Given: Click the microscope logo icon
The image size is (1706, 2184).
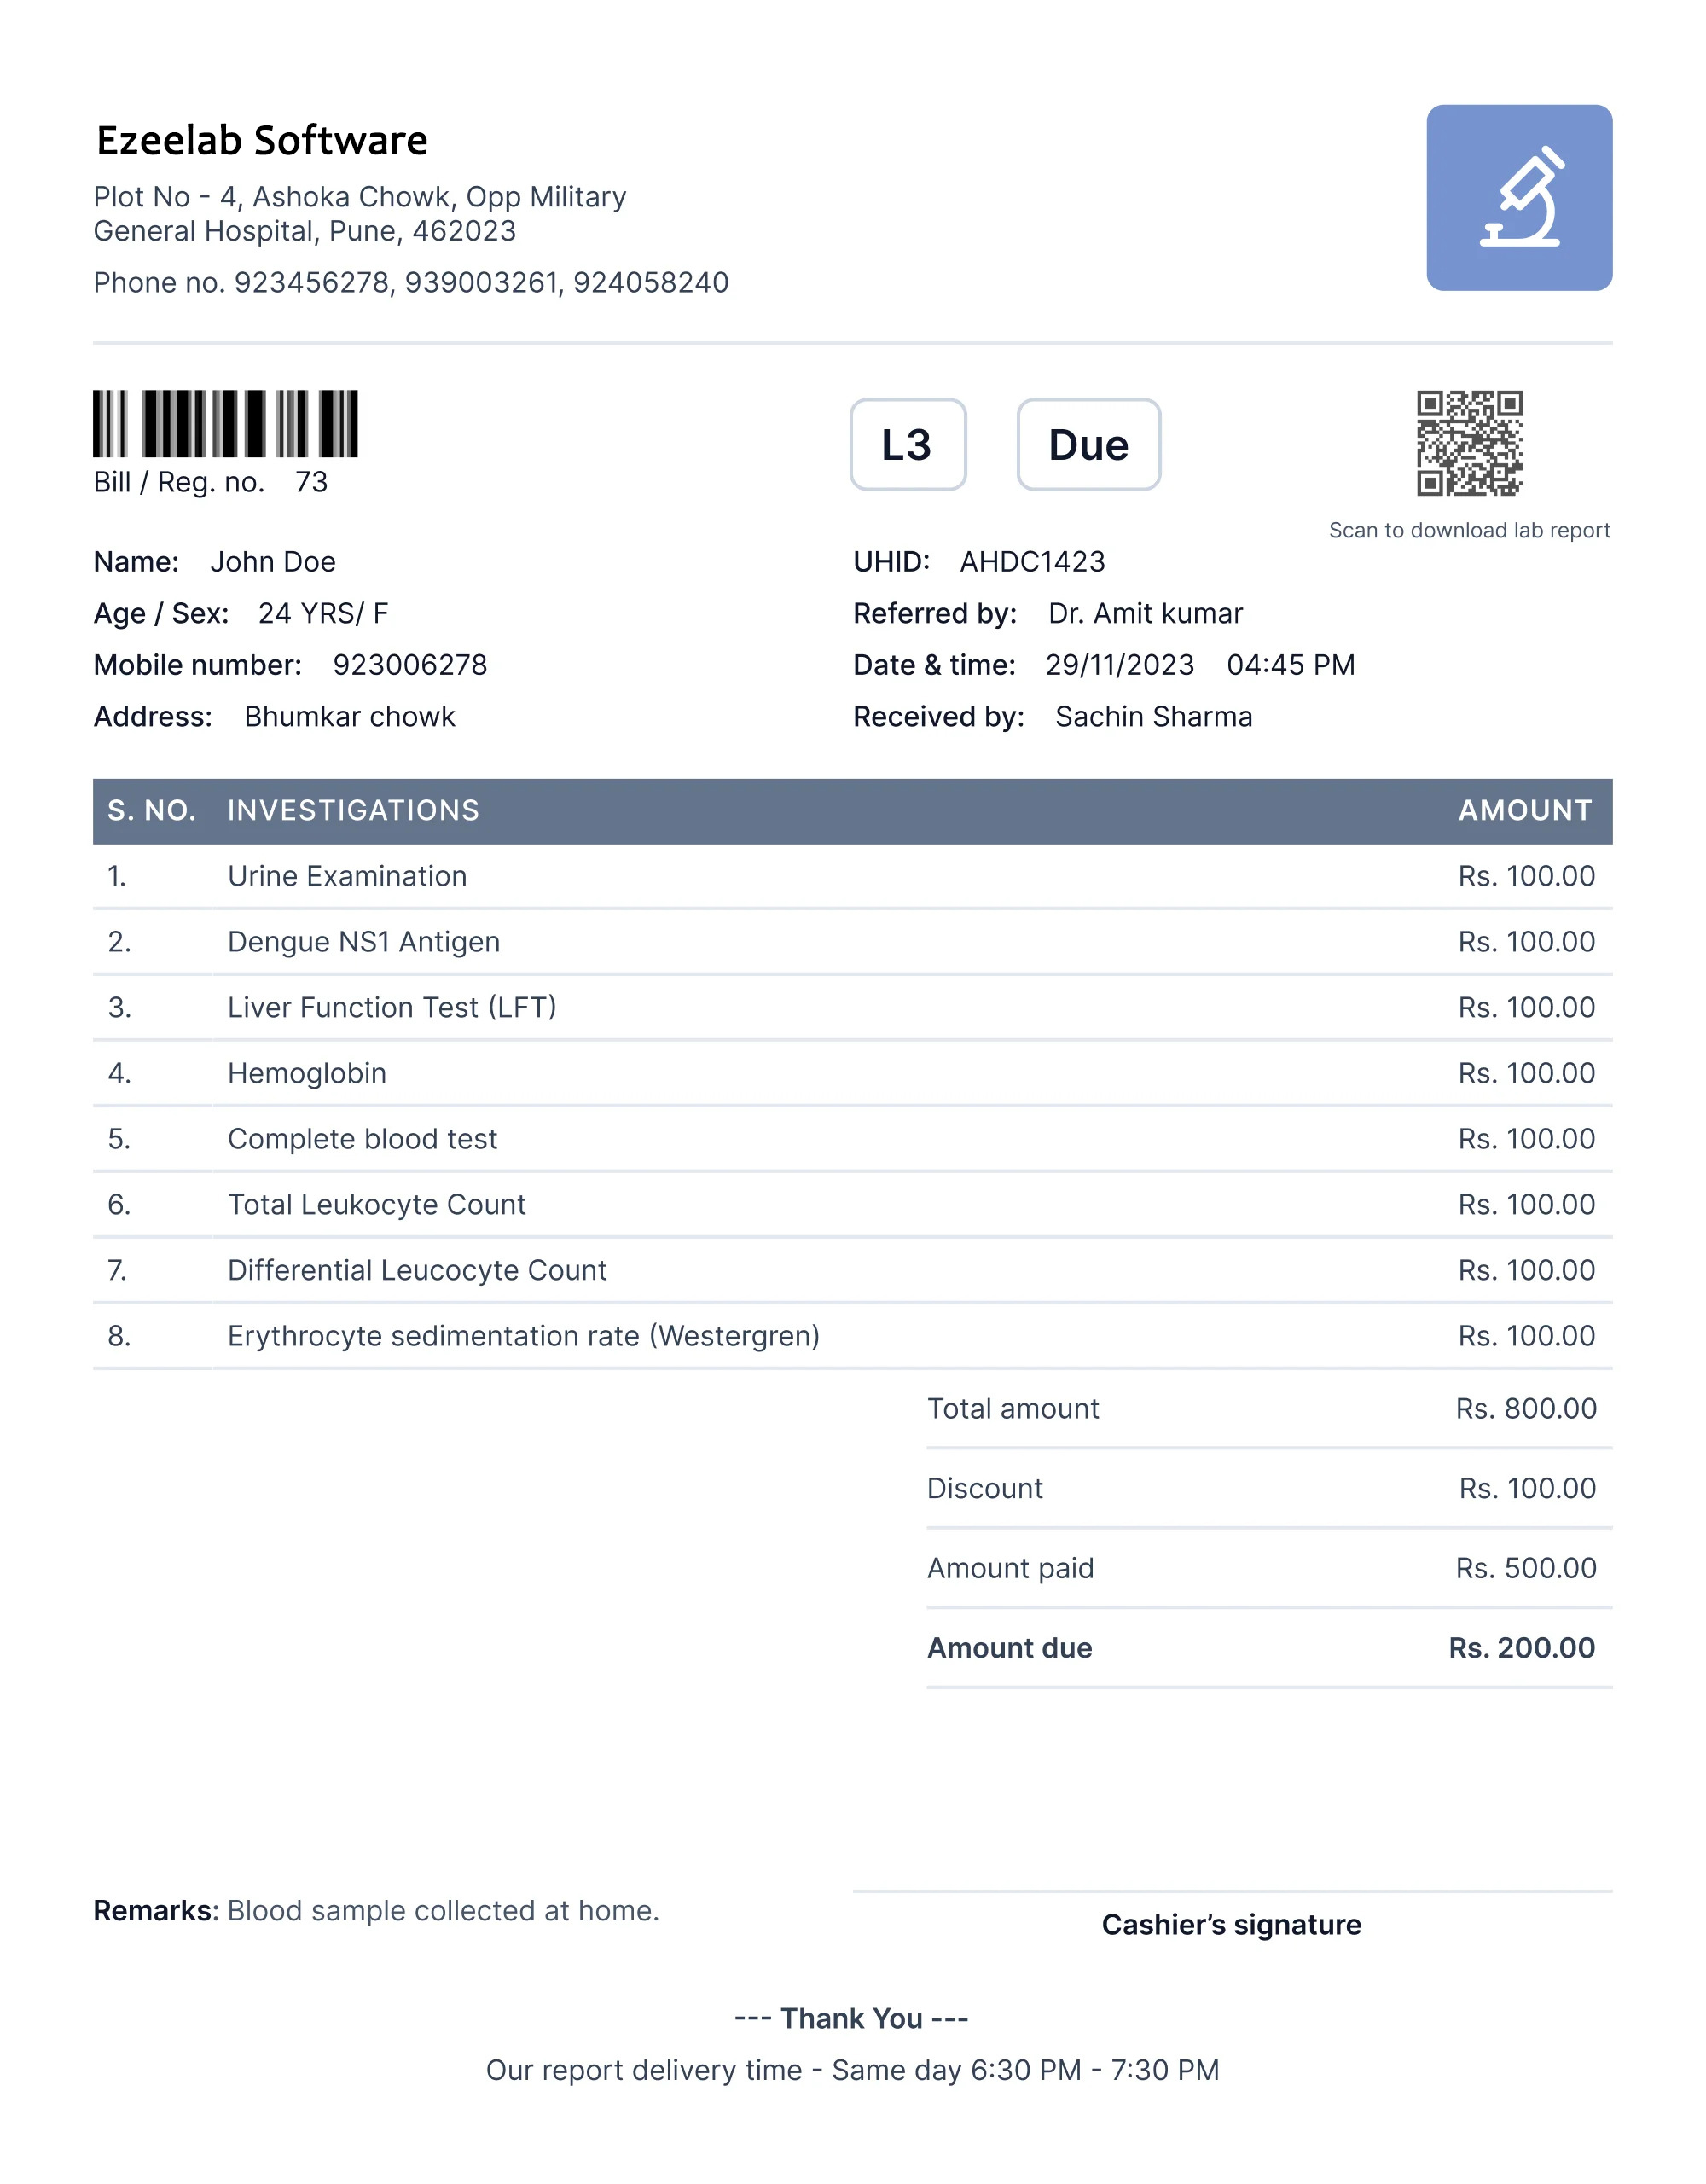Looking at the screenshot, I should pyautogui.click(x=1522, y=196).
